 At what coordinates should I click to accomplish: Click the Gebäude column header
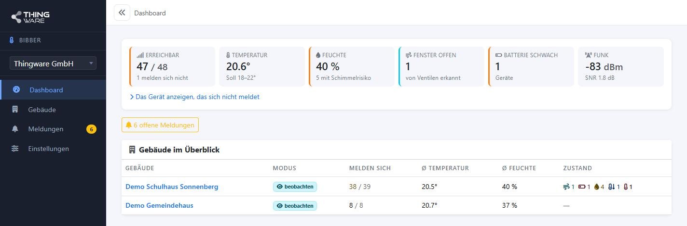(140, 168)
